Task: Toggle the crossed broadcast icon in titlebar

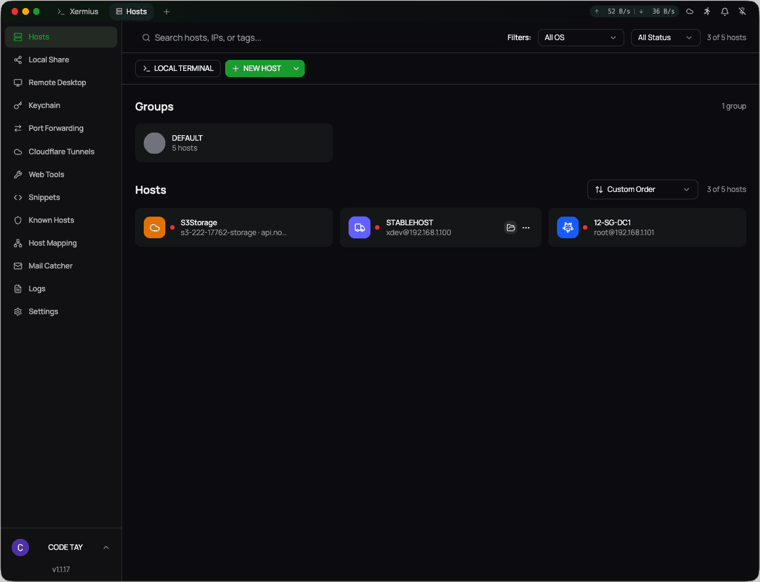Action: point(742,11)
